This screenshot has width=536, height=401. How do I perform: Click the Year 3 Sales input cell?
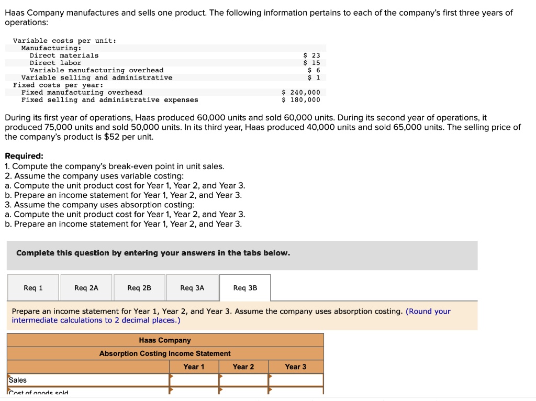(x=296, y=380)
